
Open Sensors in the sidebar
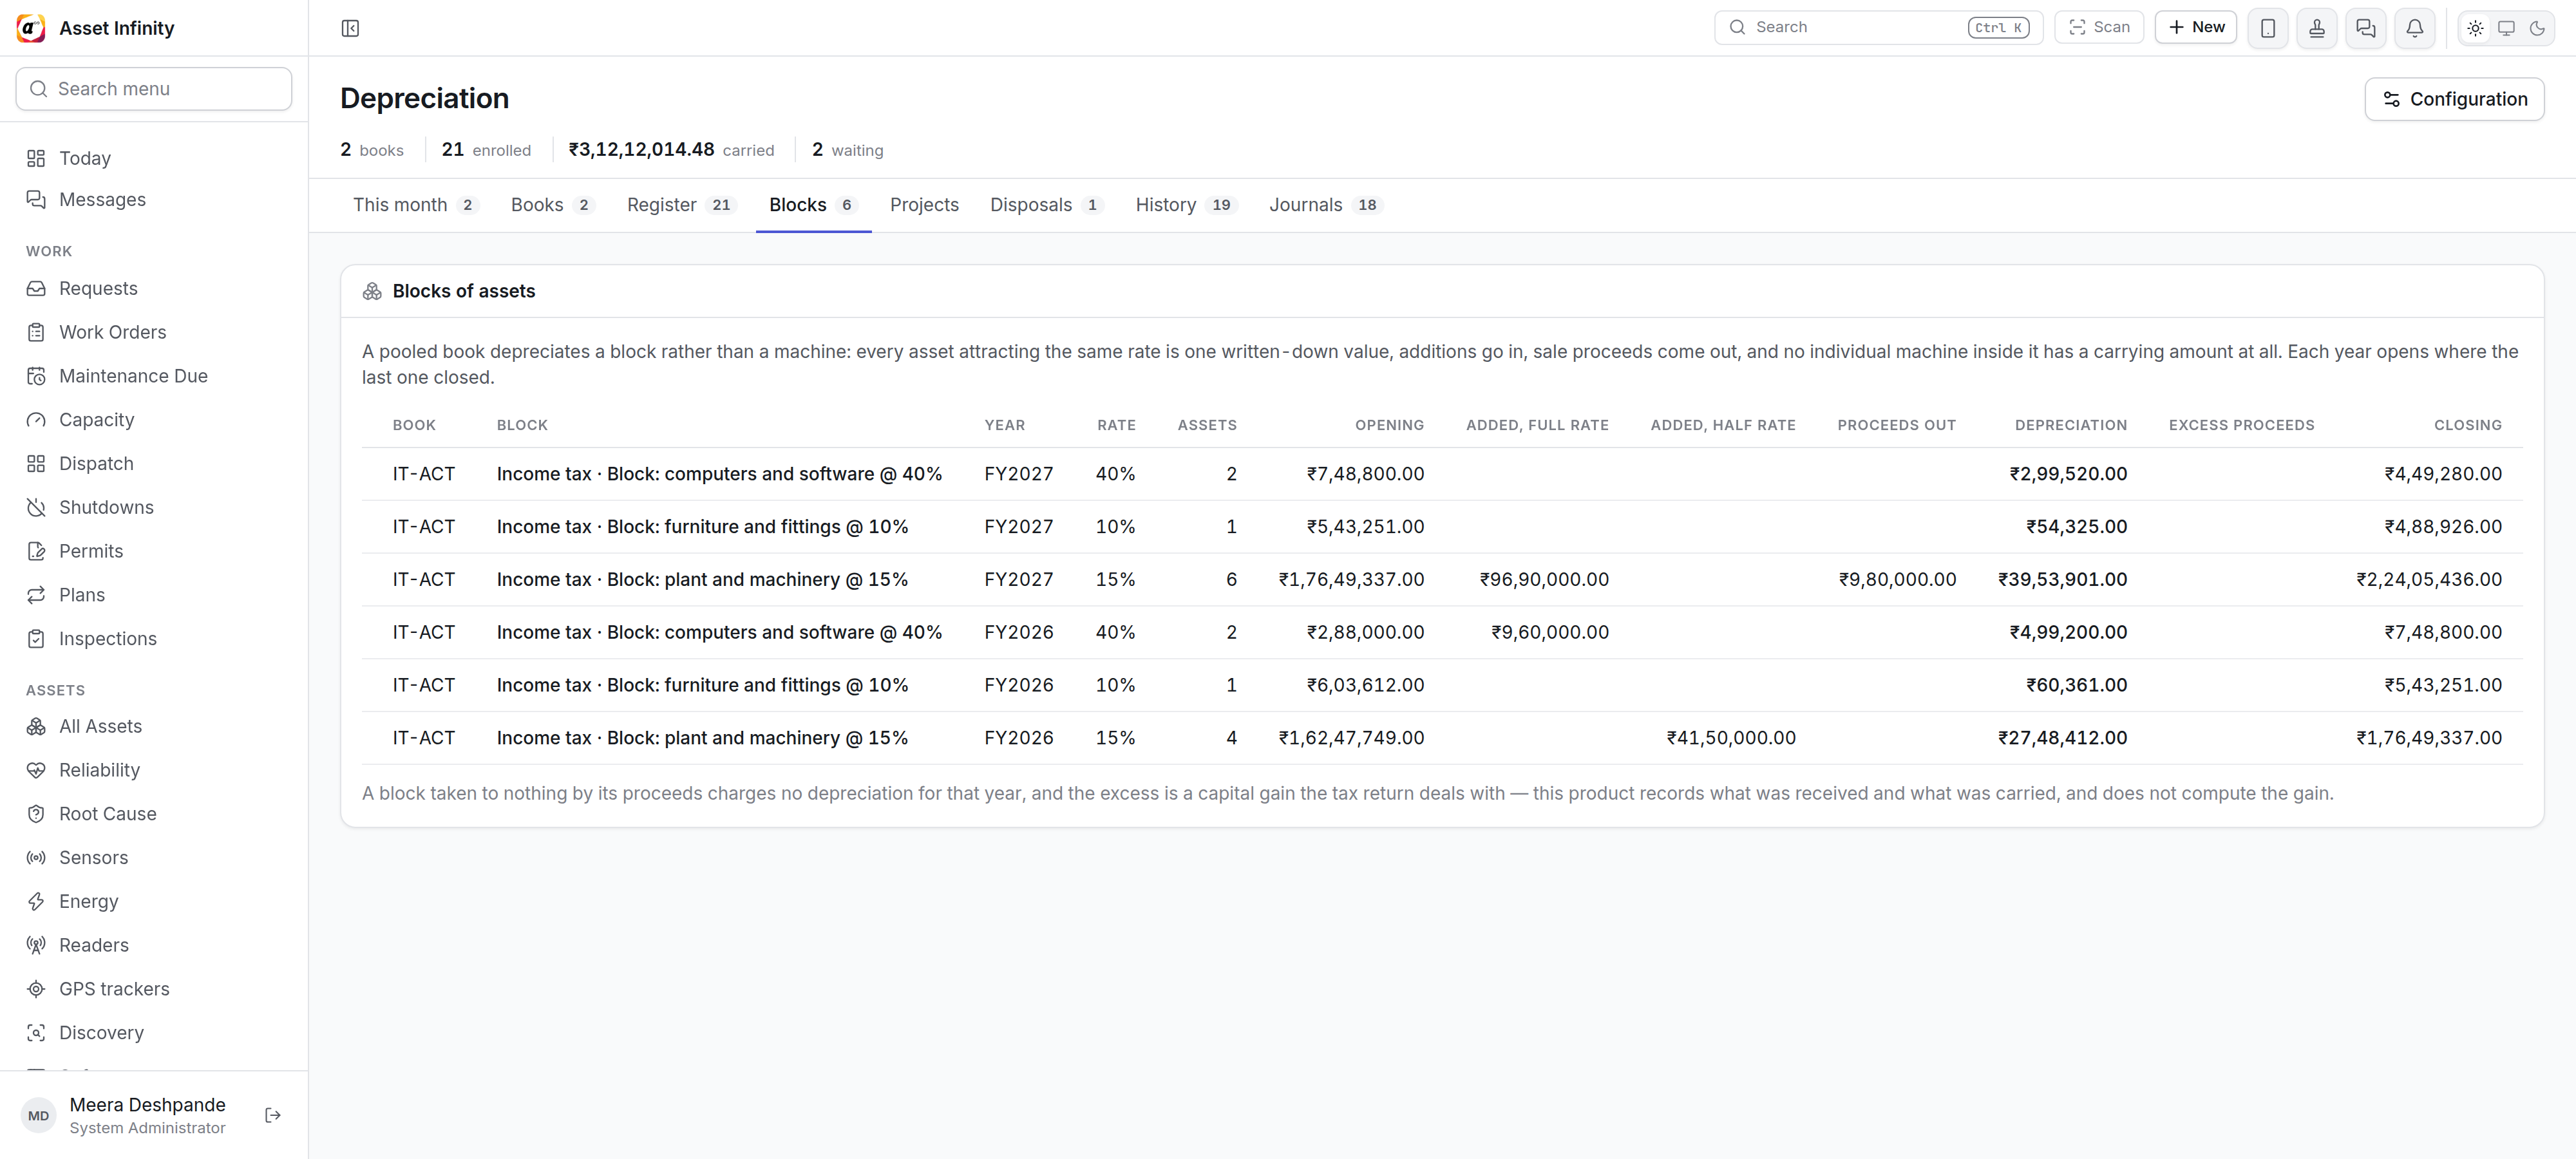click(x=154, y=857)
